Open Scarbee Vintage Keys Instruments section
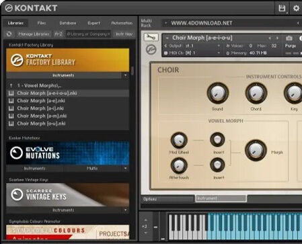302x244 pixels. pyautogui.click(x=63, y=210)
